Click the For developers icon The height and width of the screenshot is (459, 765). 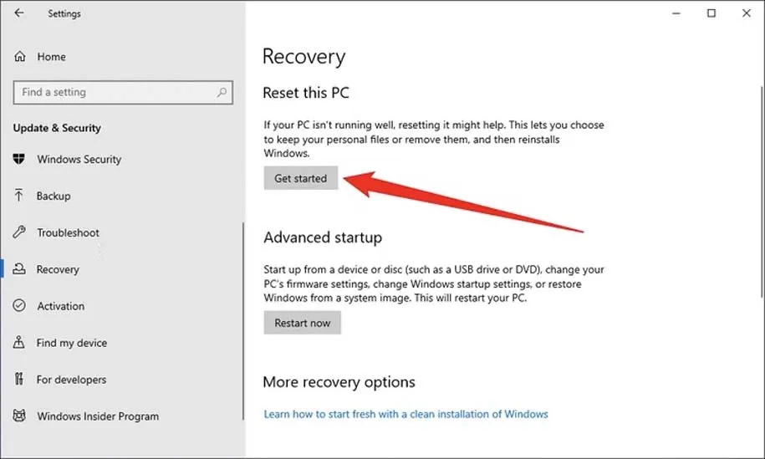pyautogui.click(x=19, y=380)
